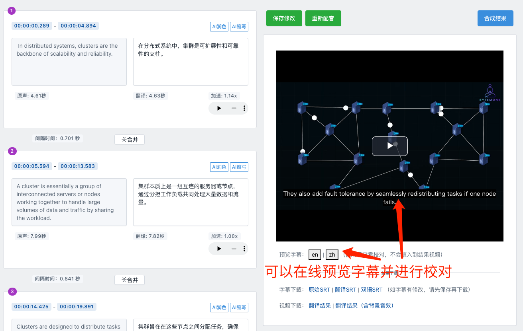The height and width of the screenshot is (331, 523).
Task: Click AI润色 for segment 3
Action: [x=219, y=308]
